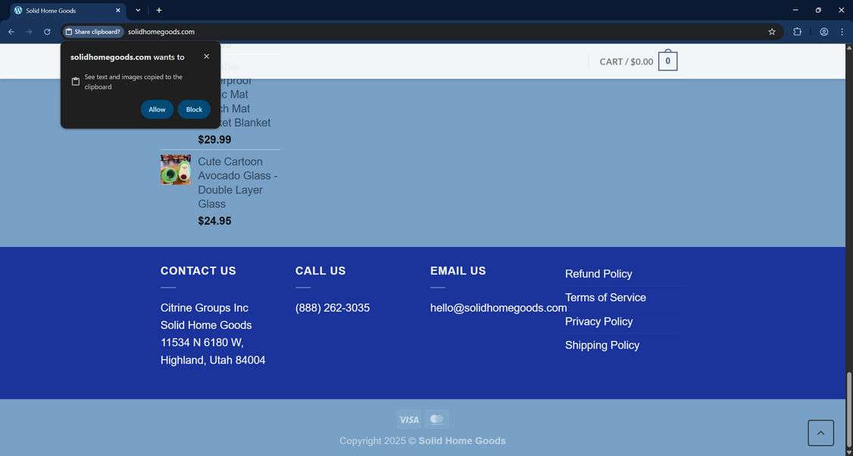Click the Mastercard payment icon
Screen dimensions: 853x456
pyautogui.click(x=437, y=419)
